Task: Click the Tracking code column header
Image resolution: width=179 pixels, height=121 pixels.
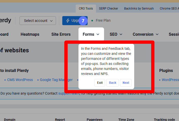Action: [x=164, y=119]
